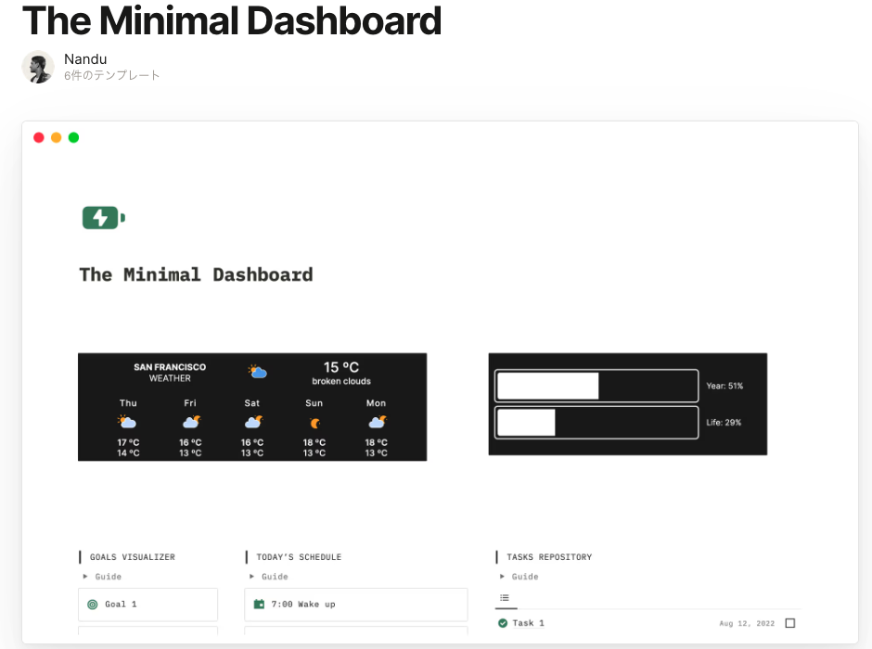Open Nandu's profile avatar
The image size is (872, 649).
(38, 67)
